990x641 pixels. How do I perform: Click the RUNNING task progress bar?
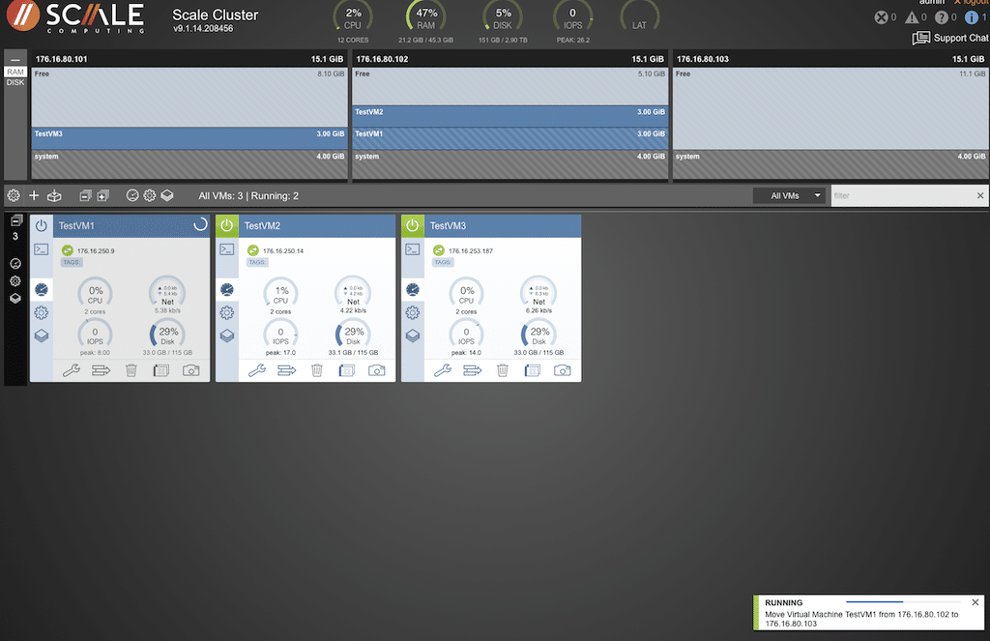[x=905, y=602]
